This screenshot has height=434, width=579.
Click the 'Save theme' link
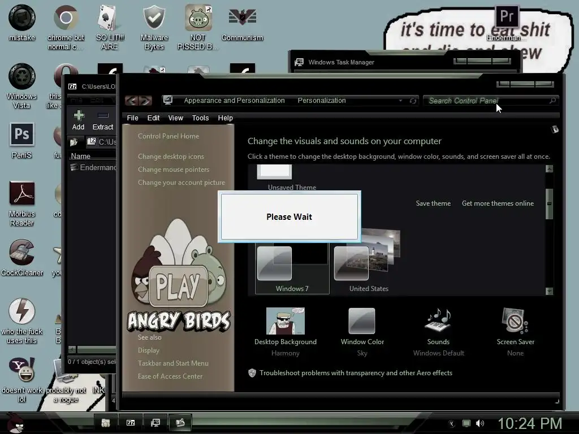(x=433, y=203)
